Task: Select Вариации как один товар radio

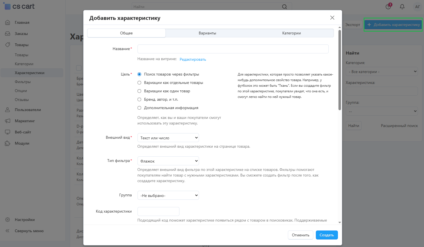Action: coord(139,91)
